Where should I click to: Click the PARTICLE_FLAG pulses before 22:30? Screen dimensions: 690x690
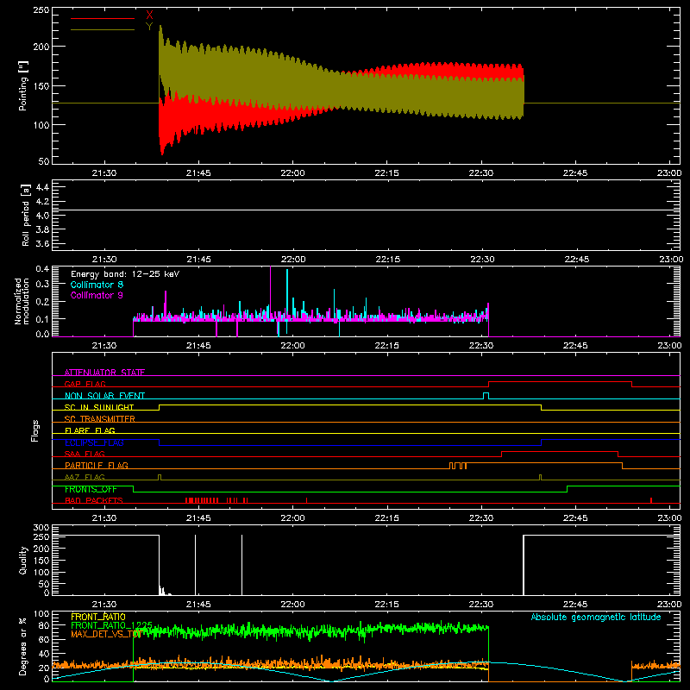point(458,466)
